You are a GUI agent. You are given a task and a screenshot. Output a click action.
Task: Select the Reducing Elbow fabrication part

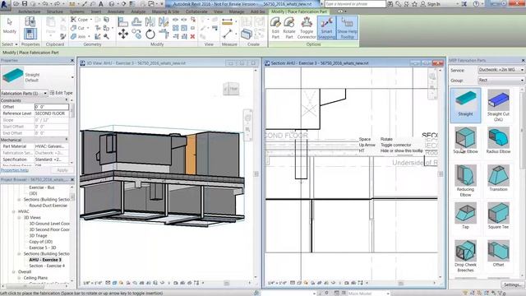click(465, 181)
